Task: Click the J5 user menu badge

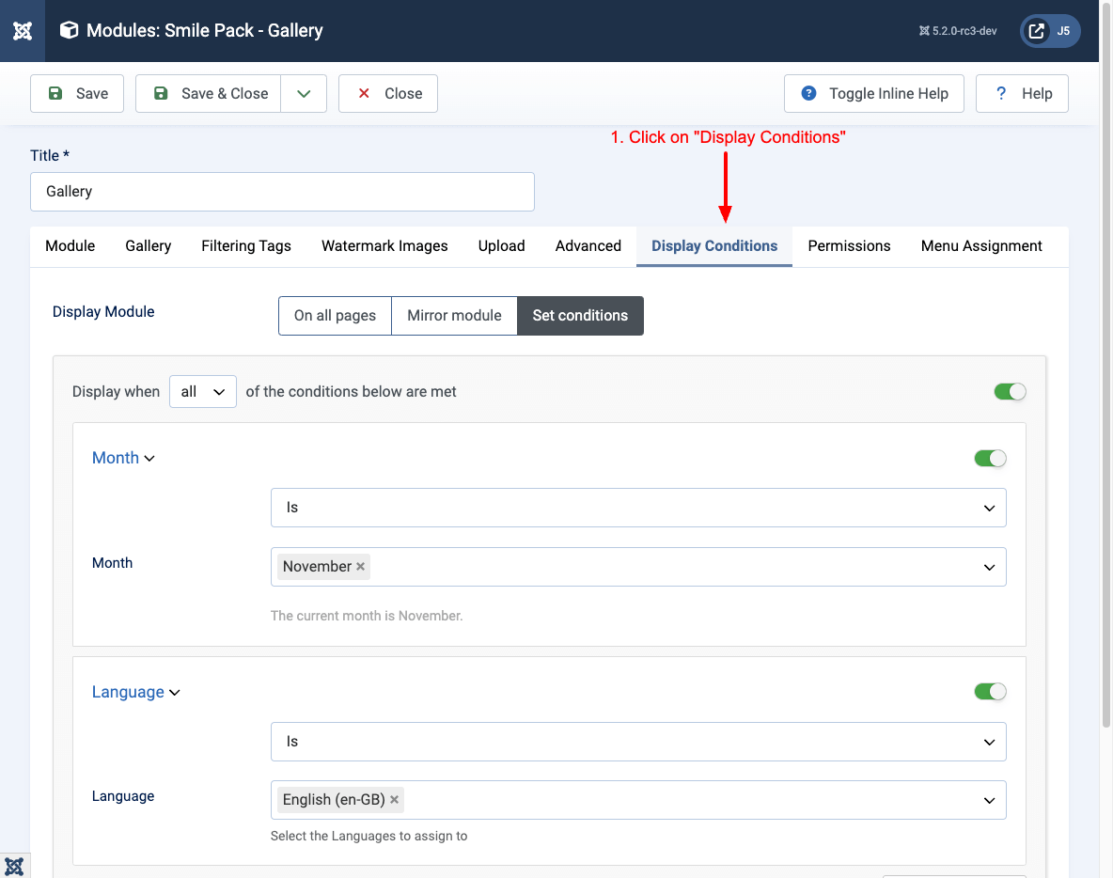Action: (1063, 30)
